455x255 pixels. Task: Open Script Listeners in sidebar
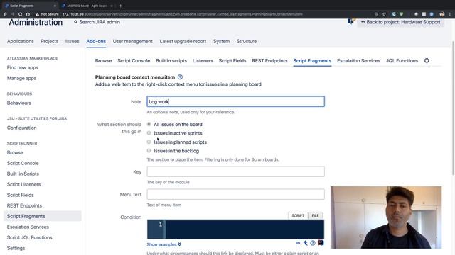[23, 184]
